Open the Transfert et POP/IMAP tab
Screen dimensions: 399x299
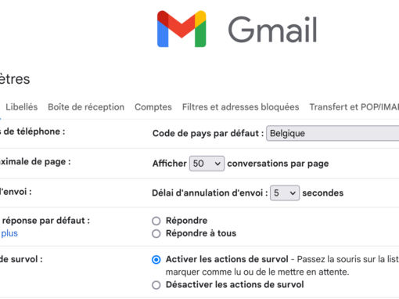354,107
